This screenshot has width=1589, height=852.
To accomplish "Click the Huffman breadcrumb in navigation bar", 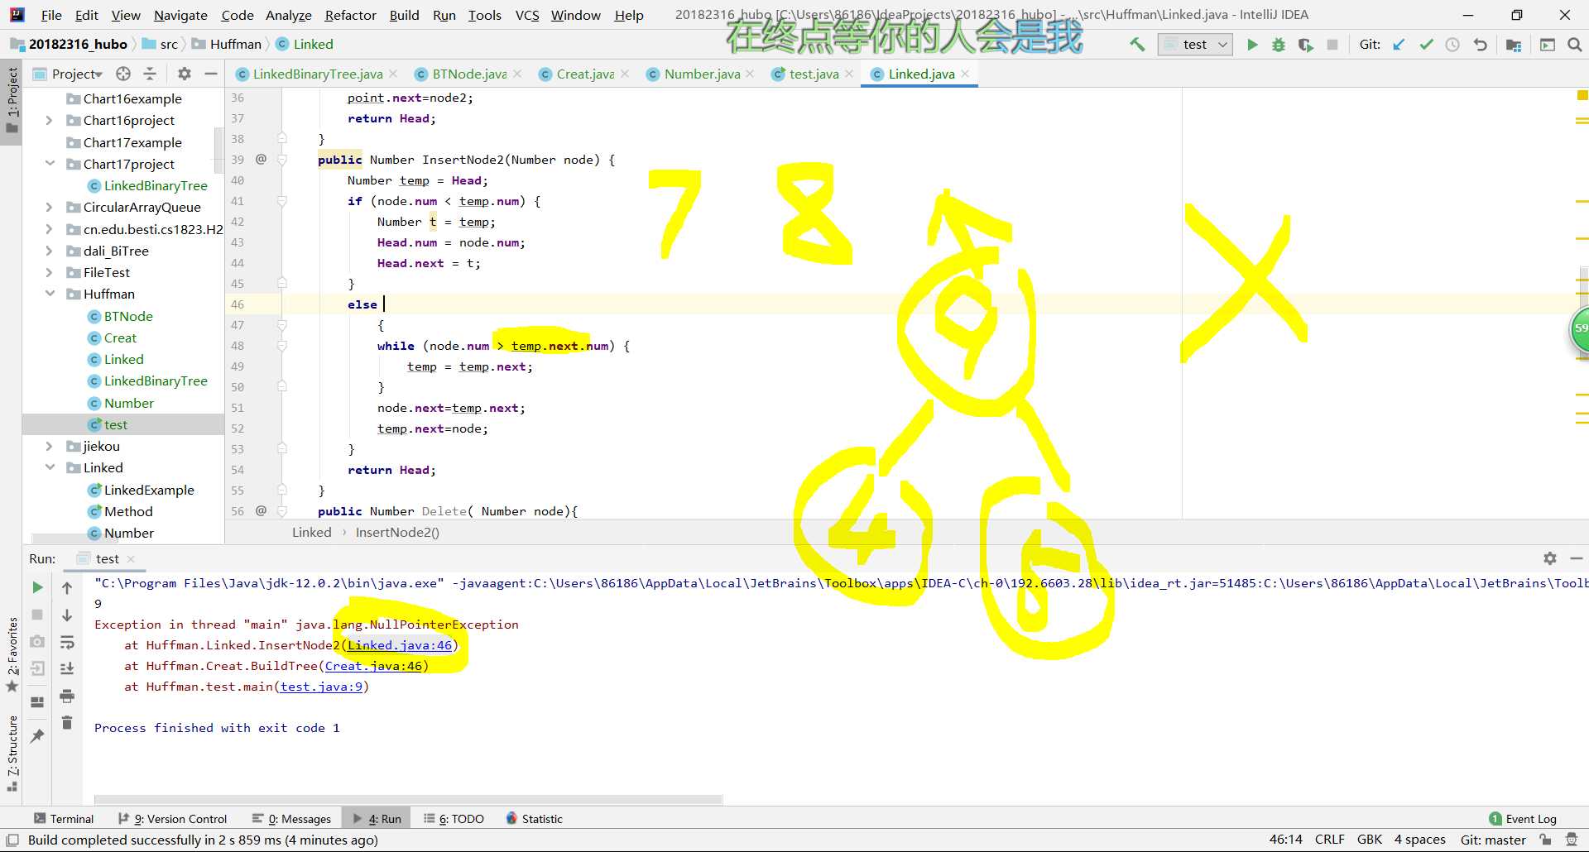I will tap(235, 45).
